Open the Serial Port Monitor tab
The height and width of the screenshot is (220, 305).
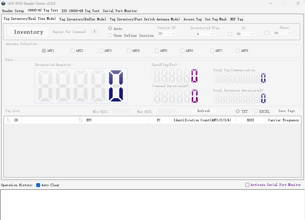pos(120,11)
